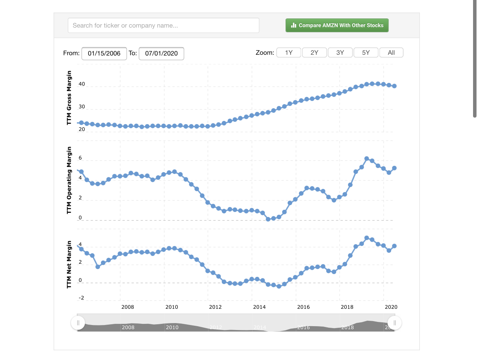This screenshot has width=480, height=357.
Task: Click the left range navigator handle
Action: tap(78, 323)
